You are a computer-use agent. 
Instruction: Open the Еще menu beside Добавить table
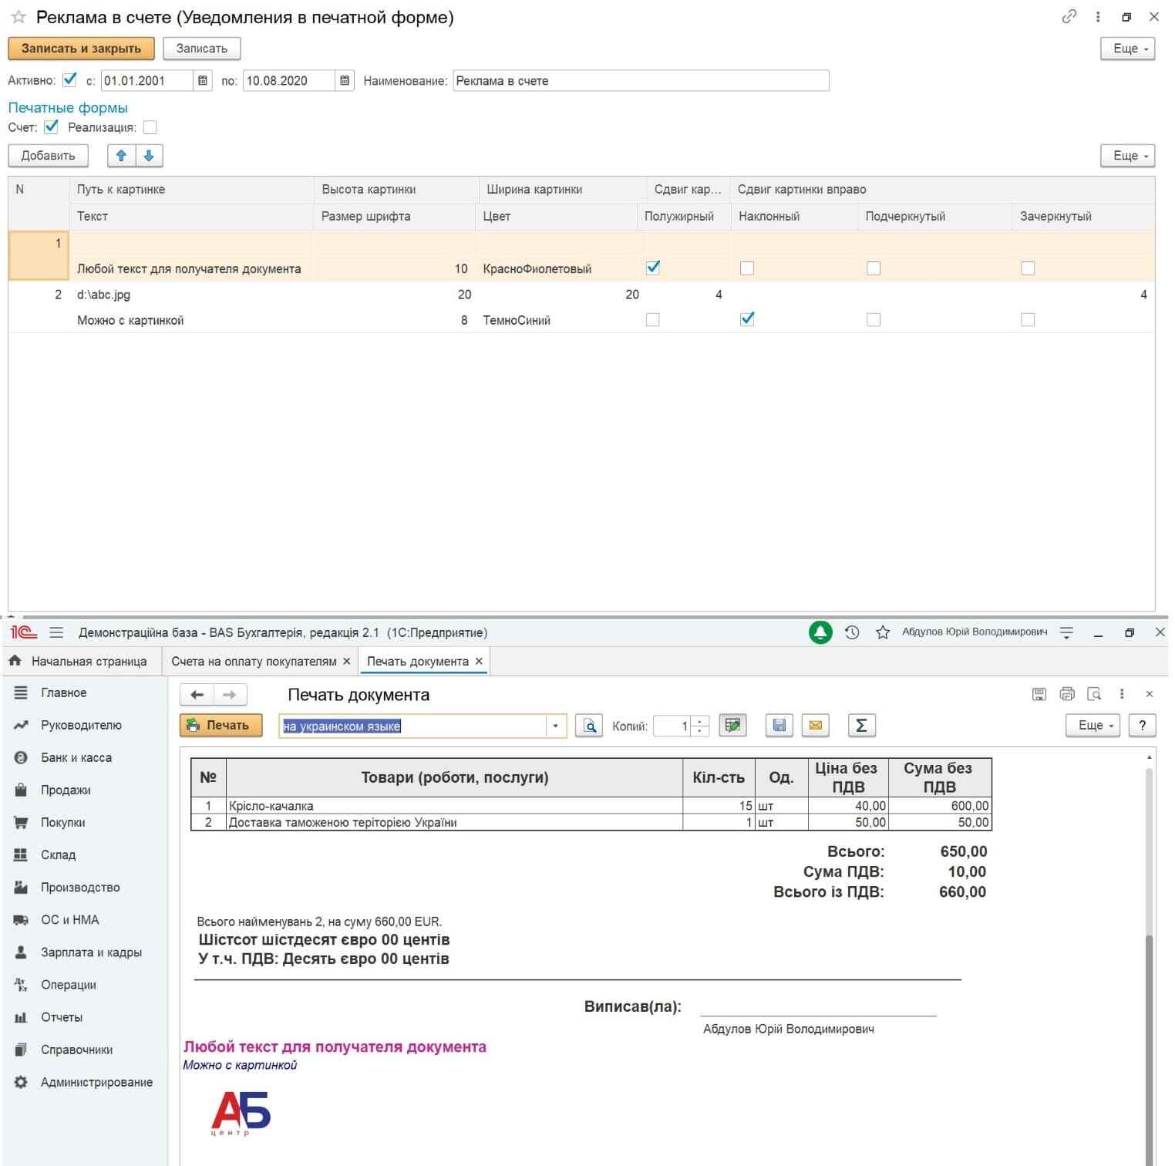click(1126, 156)
